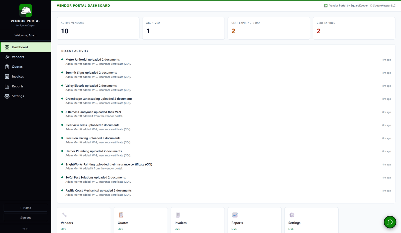
Task: Open the Cert Expiring <30D card
Action: pos(269,28)
